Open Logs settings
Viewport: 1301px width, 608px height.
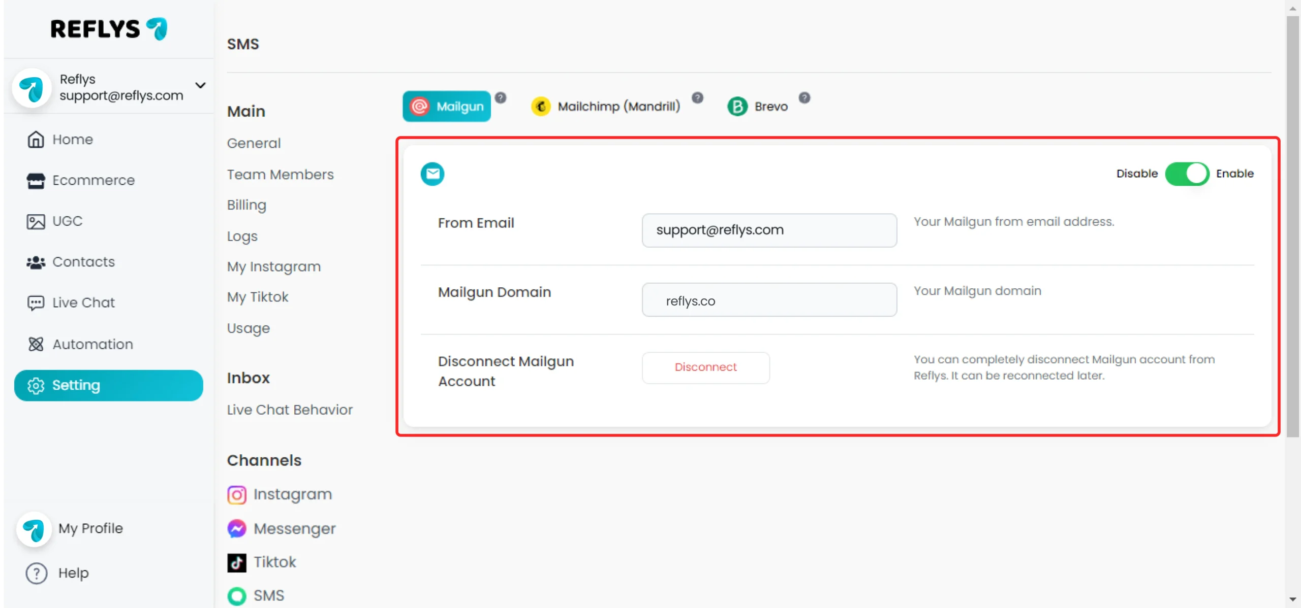pyautogui.click(x=242, y=237)
